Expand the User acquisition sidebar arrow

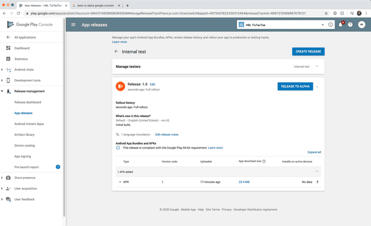(2, 188)
